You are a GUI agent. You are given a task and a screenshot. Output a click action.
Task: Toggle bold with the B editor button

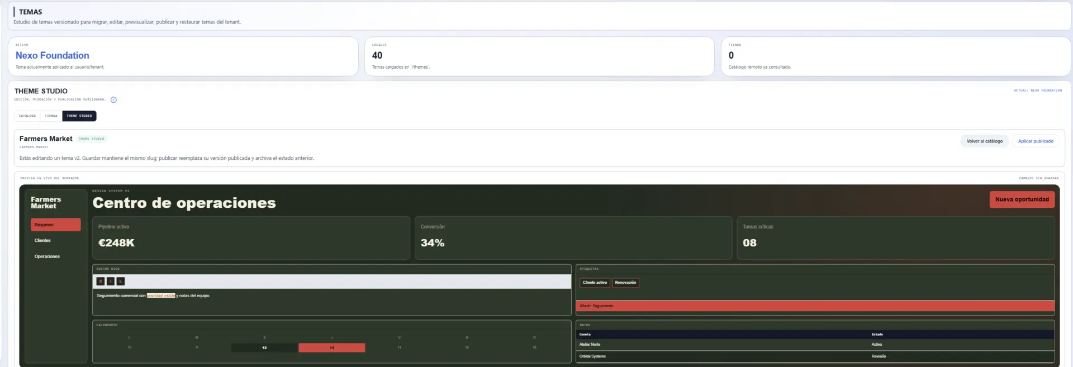click(101, 282)
